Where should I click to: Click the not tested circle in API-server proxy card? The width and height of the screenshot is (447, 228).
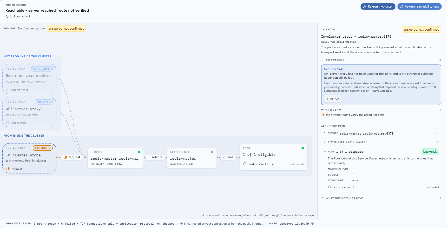coord(8,123)
